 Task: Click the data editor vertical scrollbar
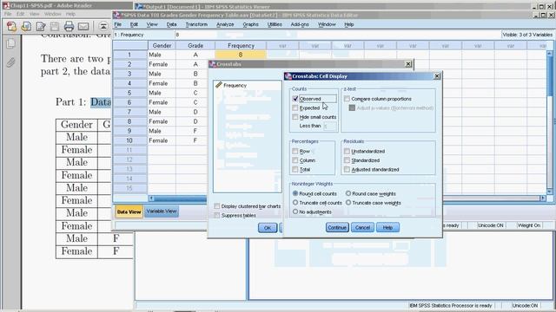pos(550,122)
